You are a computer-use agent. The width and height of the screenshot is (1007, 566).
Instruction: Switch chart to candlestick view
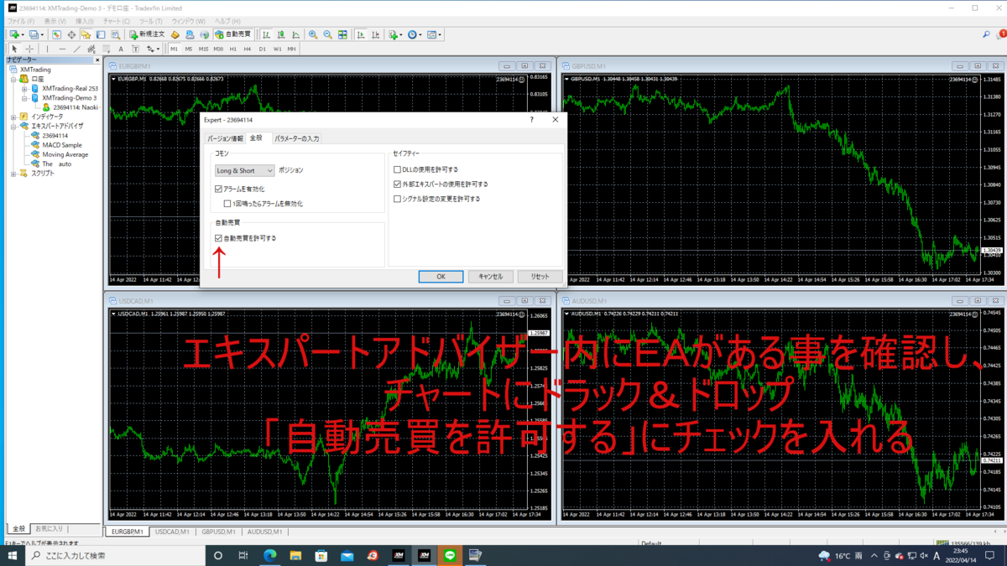(x=279, y=34)
